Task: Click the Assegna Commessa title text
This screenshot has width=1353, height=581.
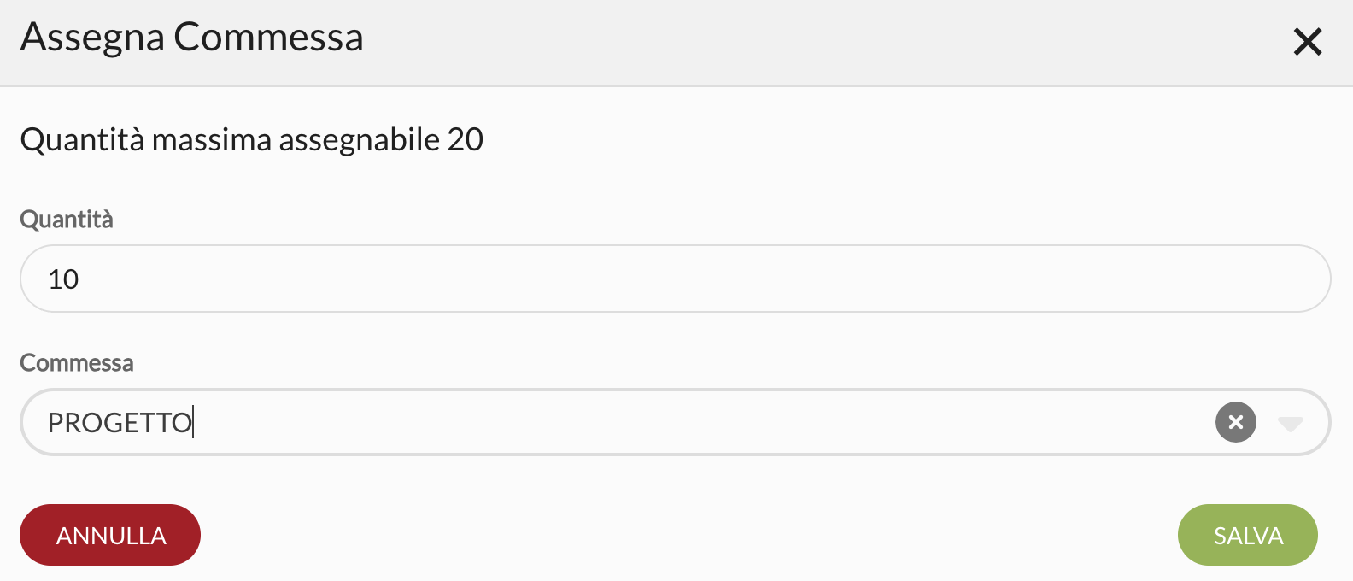Action: click(x=192, y=38)
